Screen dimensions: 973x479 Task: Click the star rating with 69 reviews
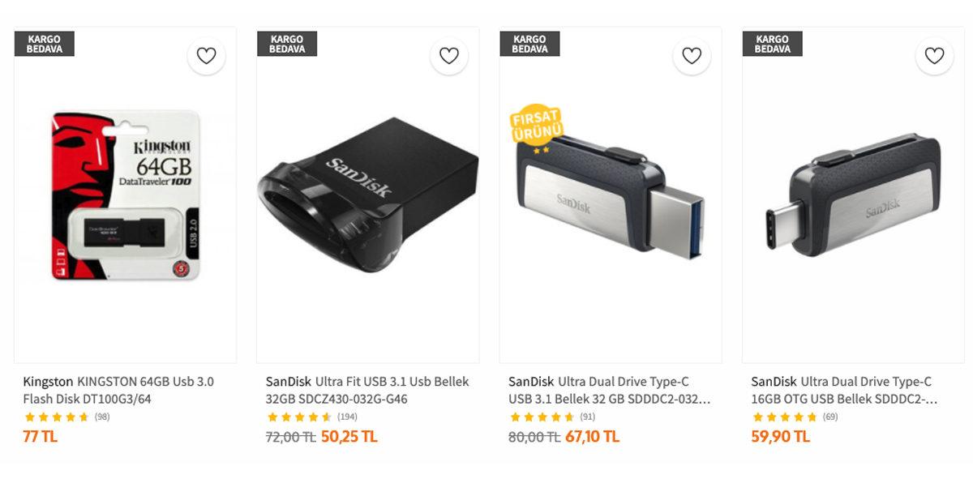[x=785, y=417]
